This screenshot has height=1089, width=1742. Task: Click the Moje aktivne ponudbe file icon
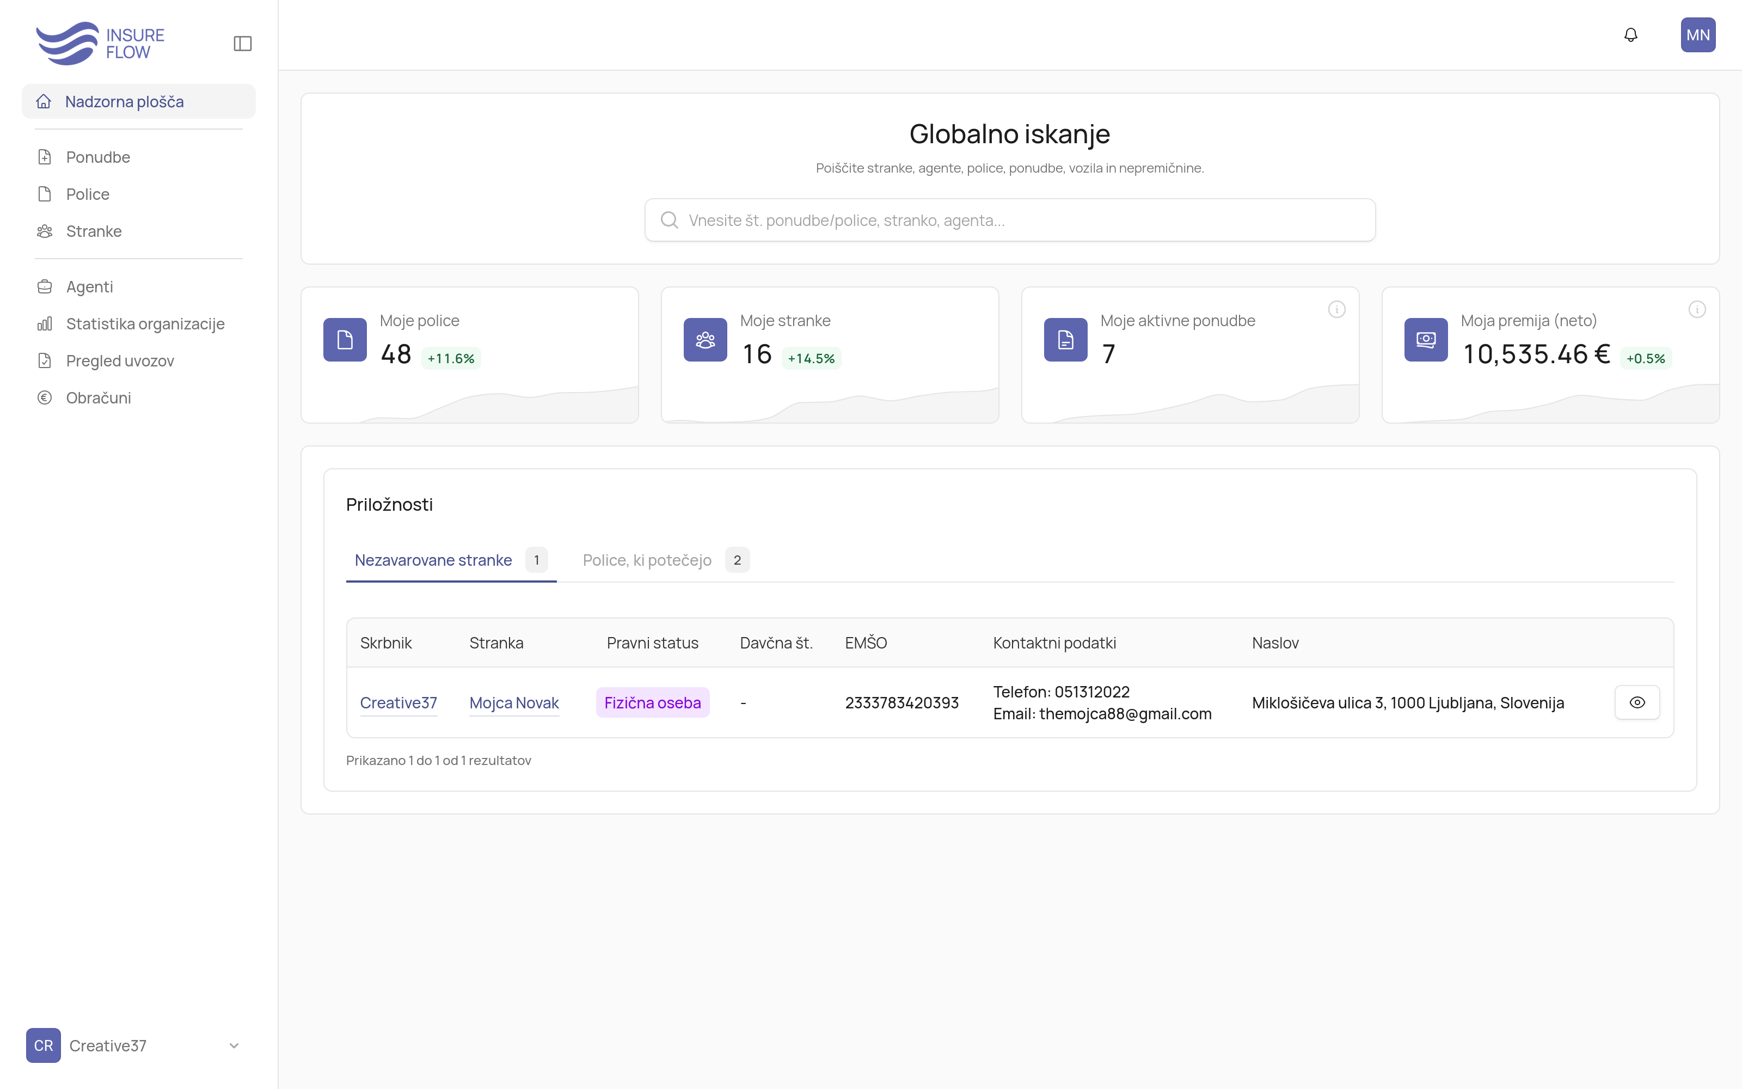point(1065,340)
